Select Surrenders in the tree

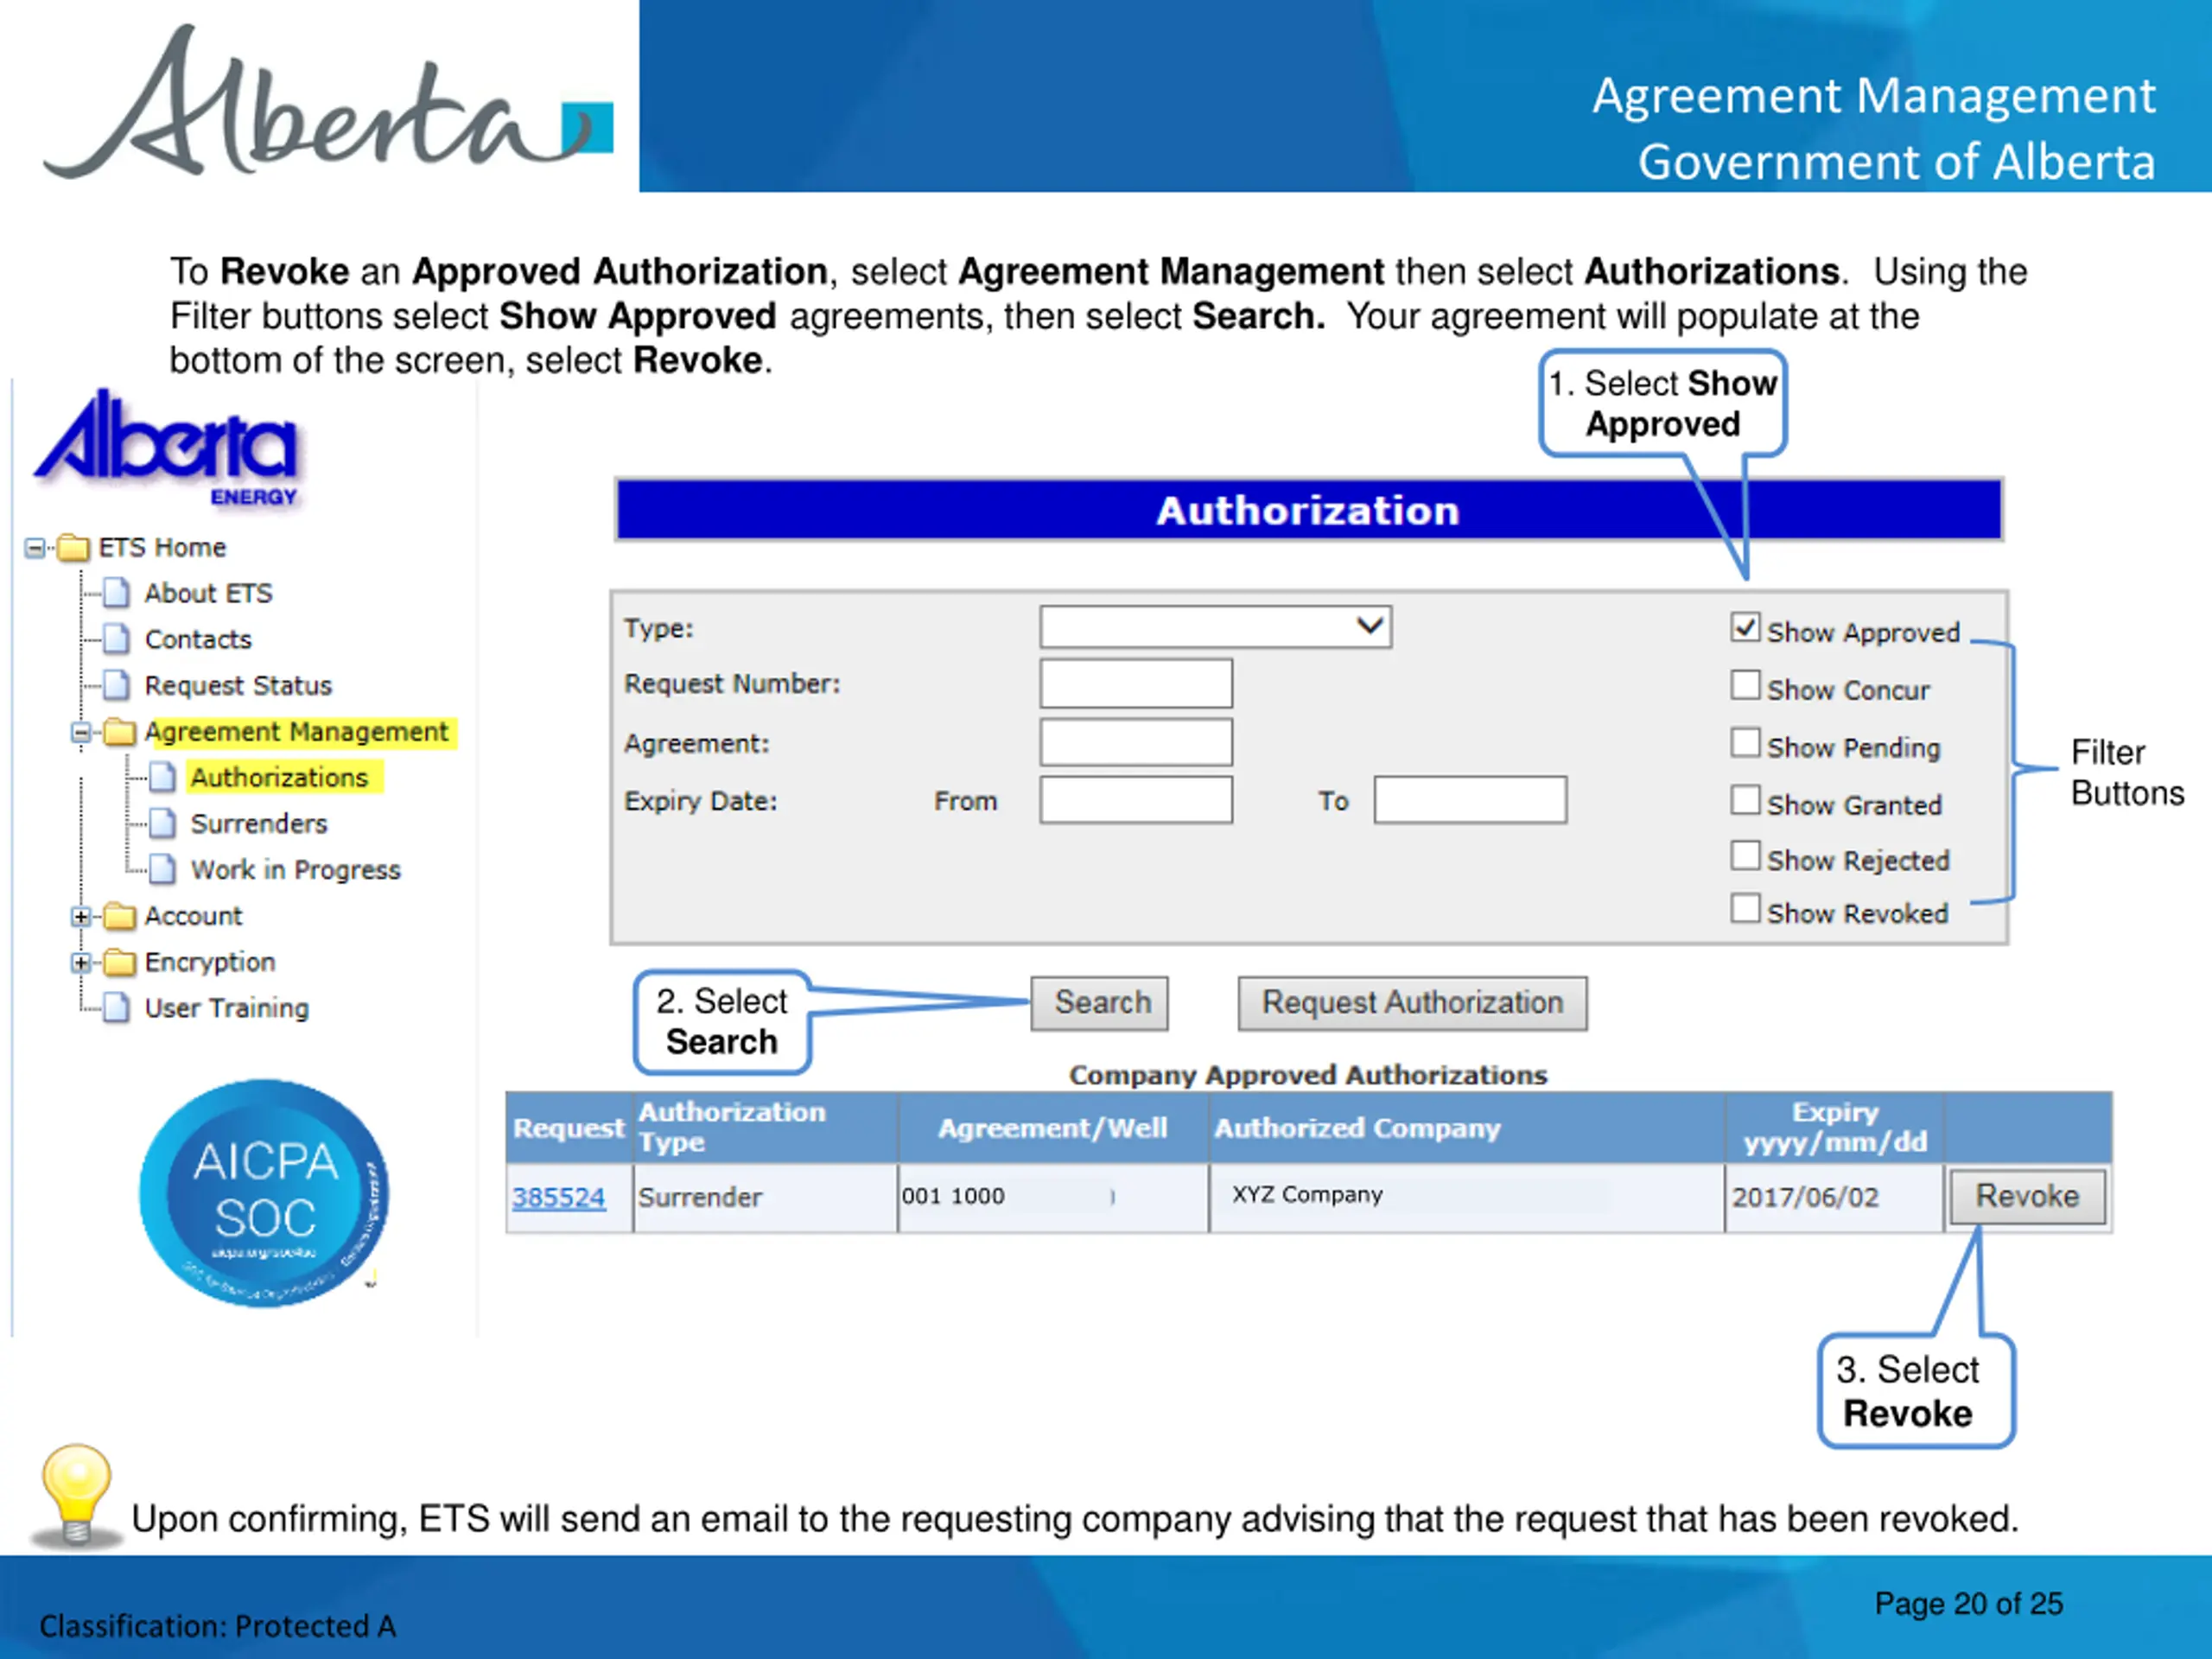259,824
